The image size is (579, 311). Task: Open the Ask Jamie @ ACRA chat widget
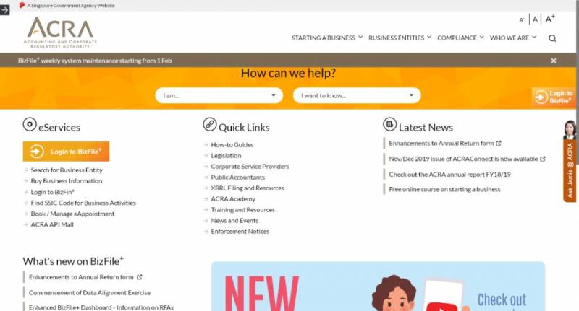click(570, 161)
